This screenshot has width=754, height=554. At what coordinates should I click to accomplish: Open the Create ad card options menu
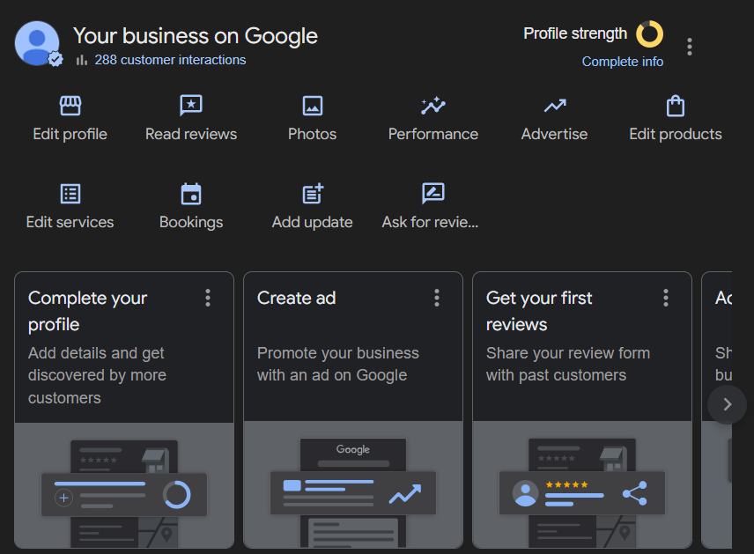coord(437,299)
